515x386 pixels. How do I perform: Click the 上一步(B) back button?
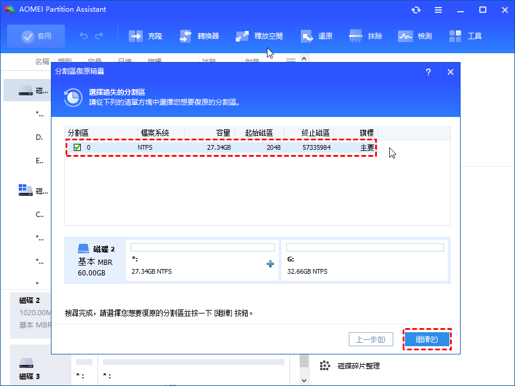click(x=371, y=339)
